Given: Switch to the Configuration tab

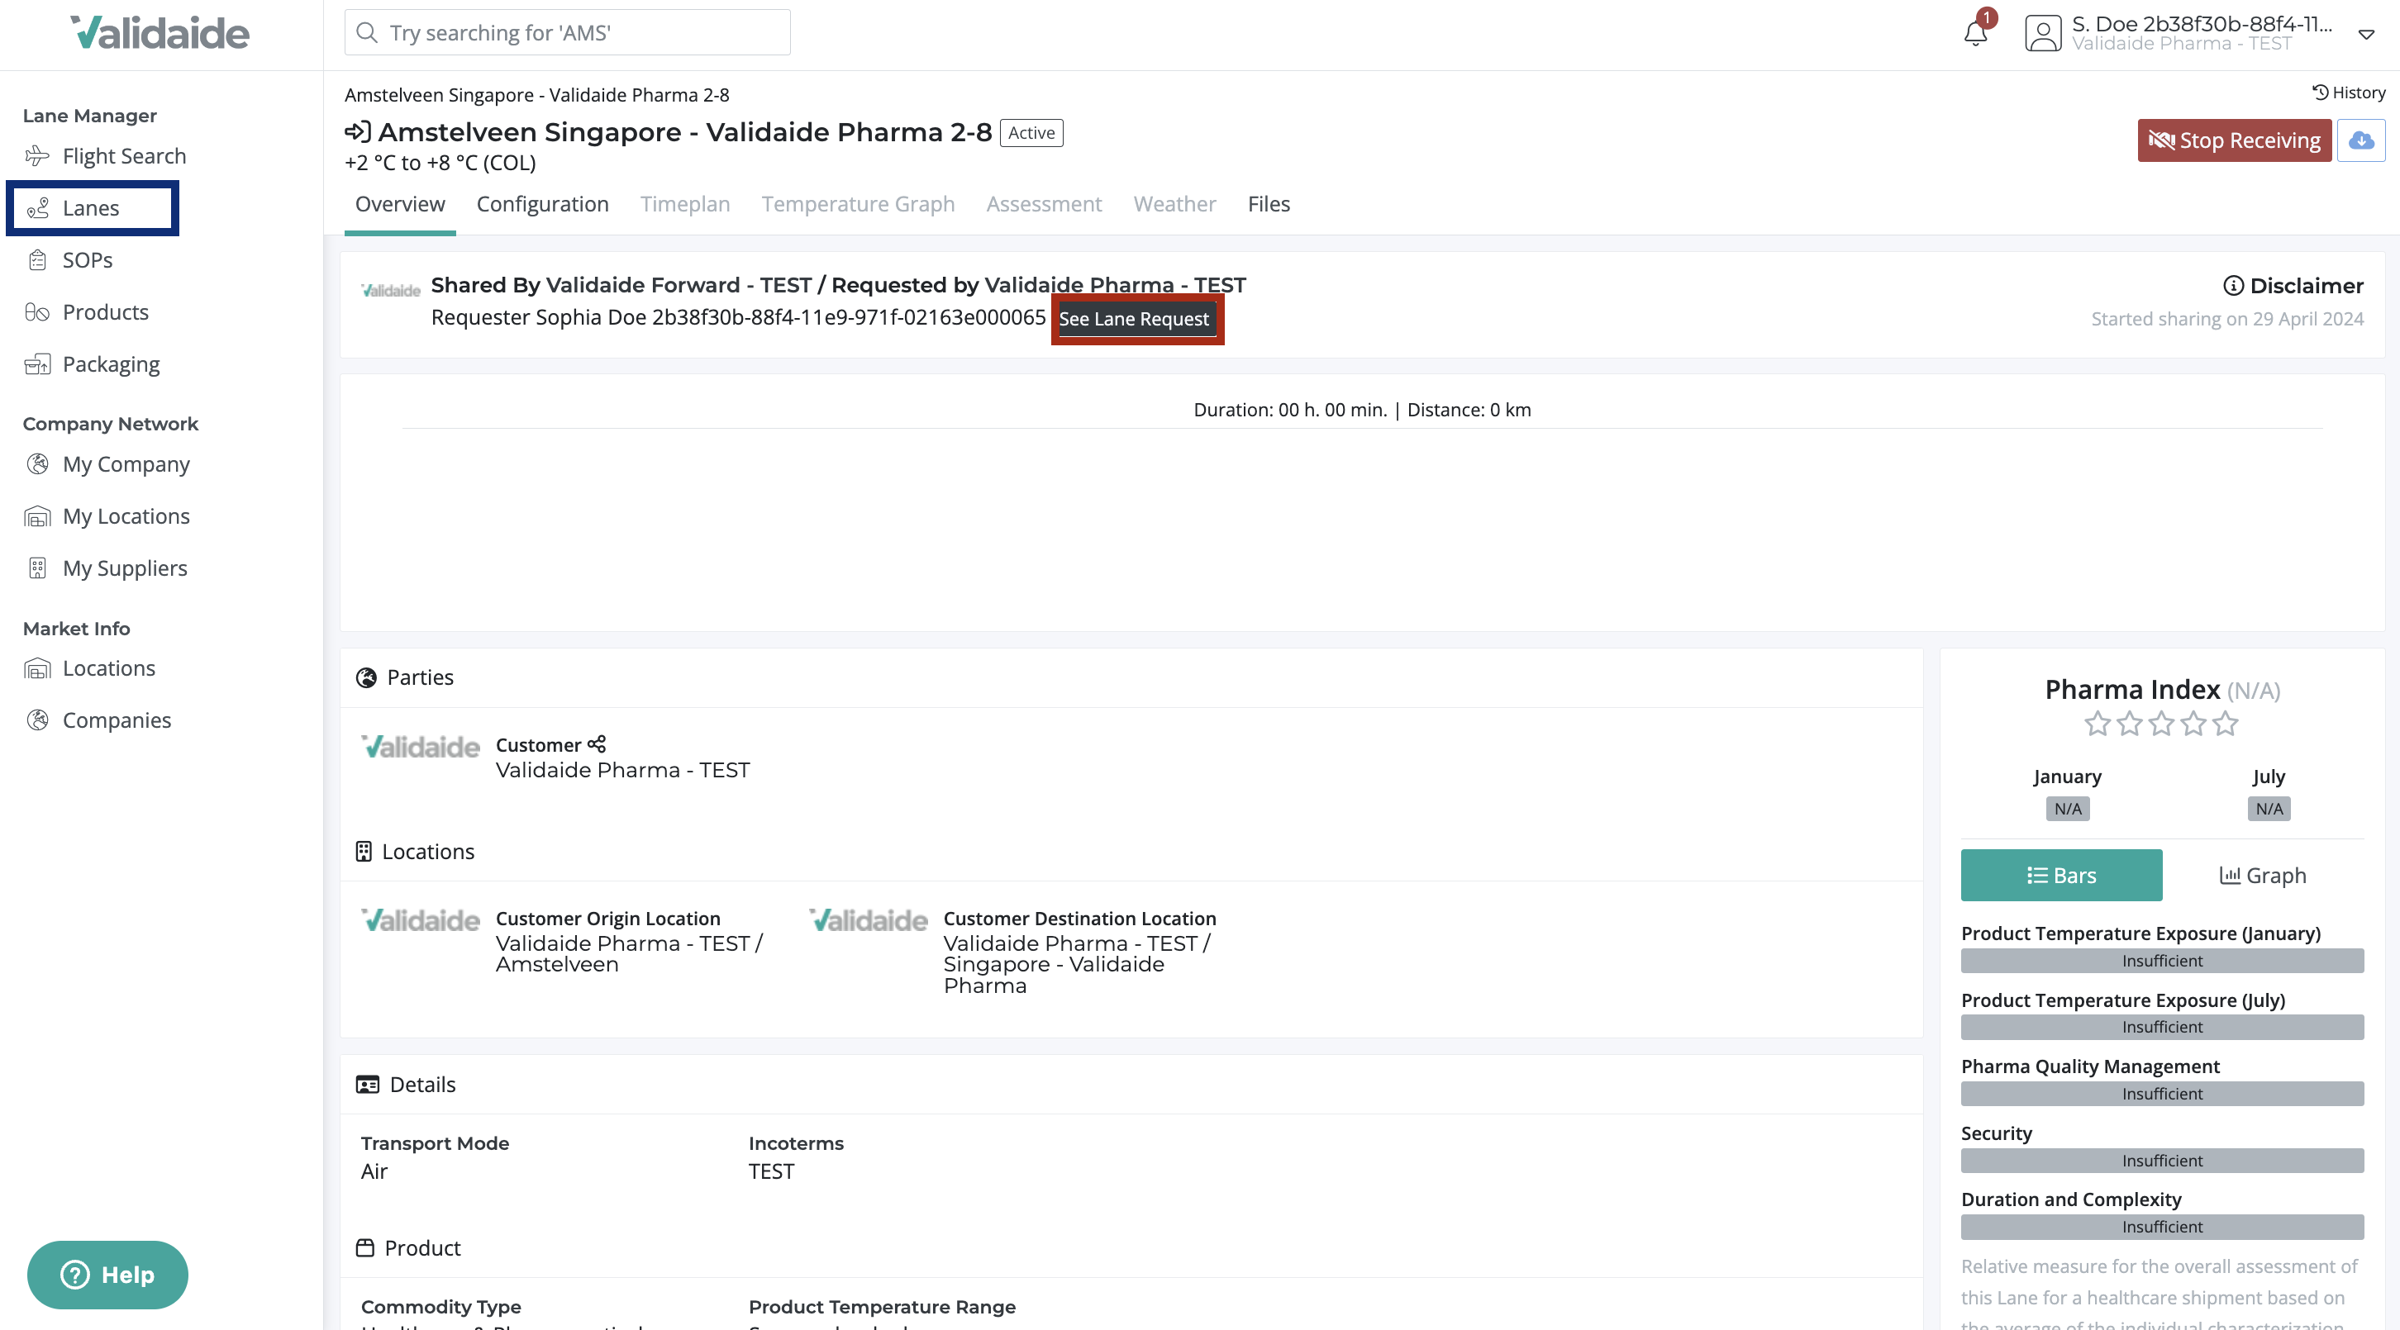Looking at the screenshot, I should (x=542, y=204).
